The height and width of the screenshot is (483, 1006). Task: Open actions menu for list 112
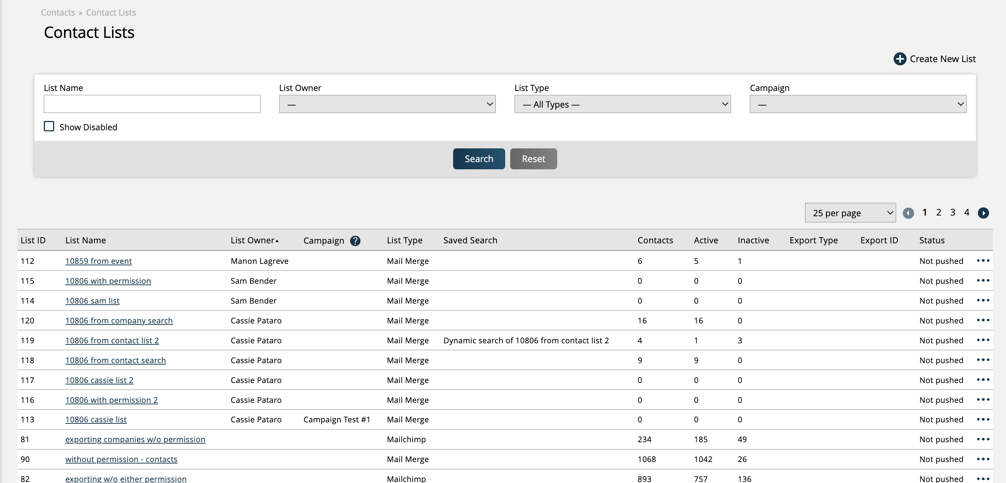click(x=983, y=261)
